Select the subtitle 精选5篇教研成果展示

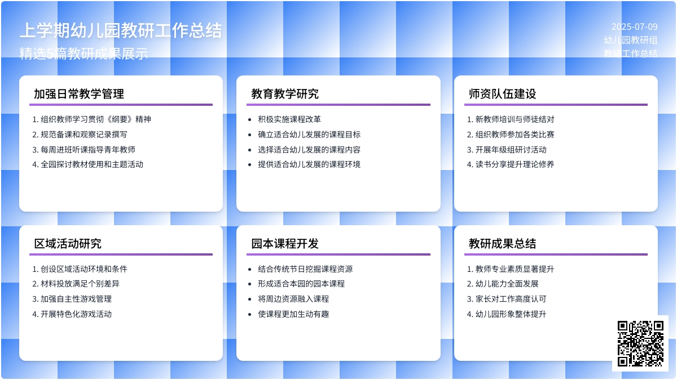click(x=83, y=53)
